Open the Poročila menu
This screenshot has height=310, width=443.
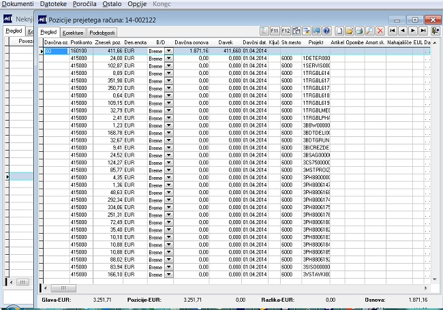[x=84, y=4]
